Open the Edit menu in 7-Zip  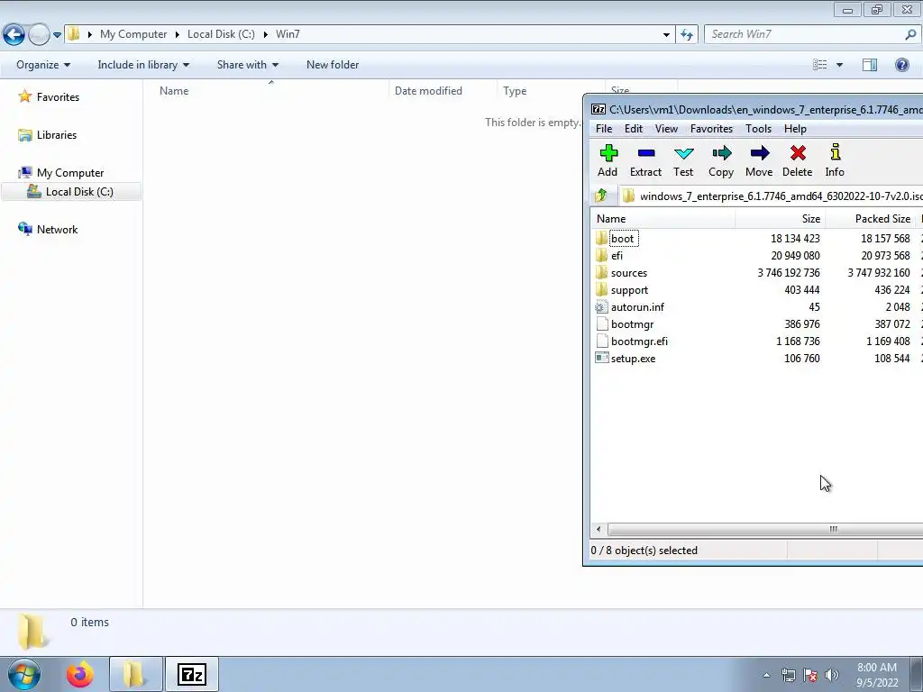634,128
